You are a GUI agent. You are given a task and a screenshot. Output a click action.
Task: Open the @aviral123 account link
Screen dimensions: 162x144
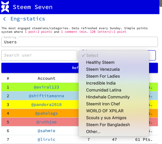[46, 87]
